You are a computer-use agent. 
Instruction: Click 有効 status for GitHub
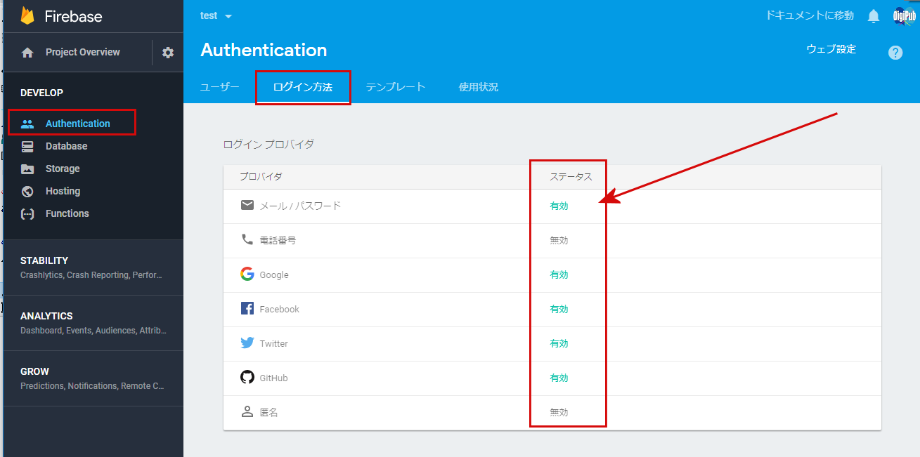(559, 378)
